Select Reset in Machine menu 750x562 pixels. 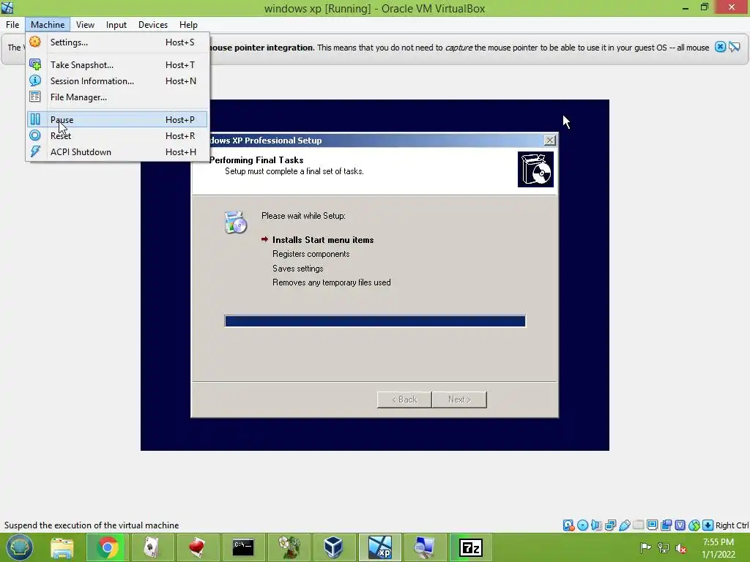click(117, 135)
